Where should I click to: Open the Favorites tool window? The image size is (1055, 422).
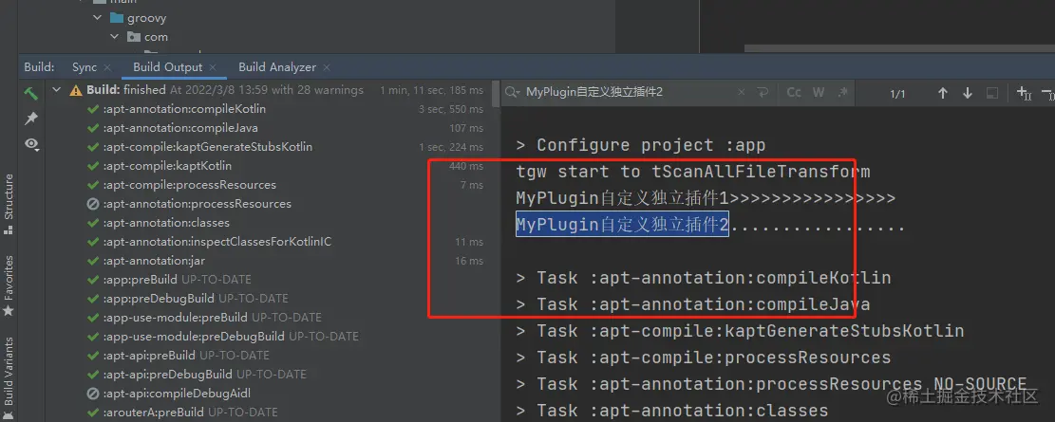(x=9, y=284)
